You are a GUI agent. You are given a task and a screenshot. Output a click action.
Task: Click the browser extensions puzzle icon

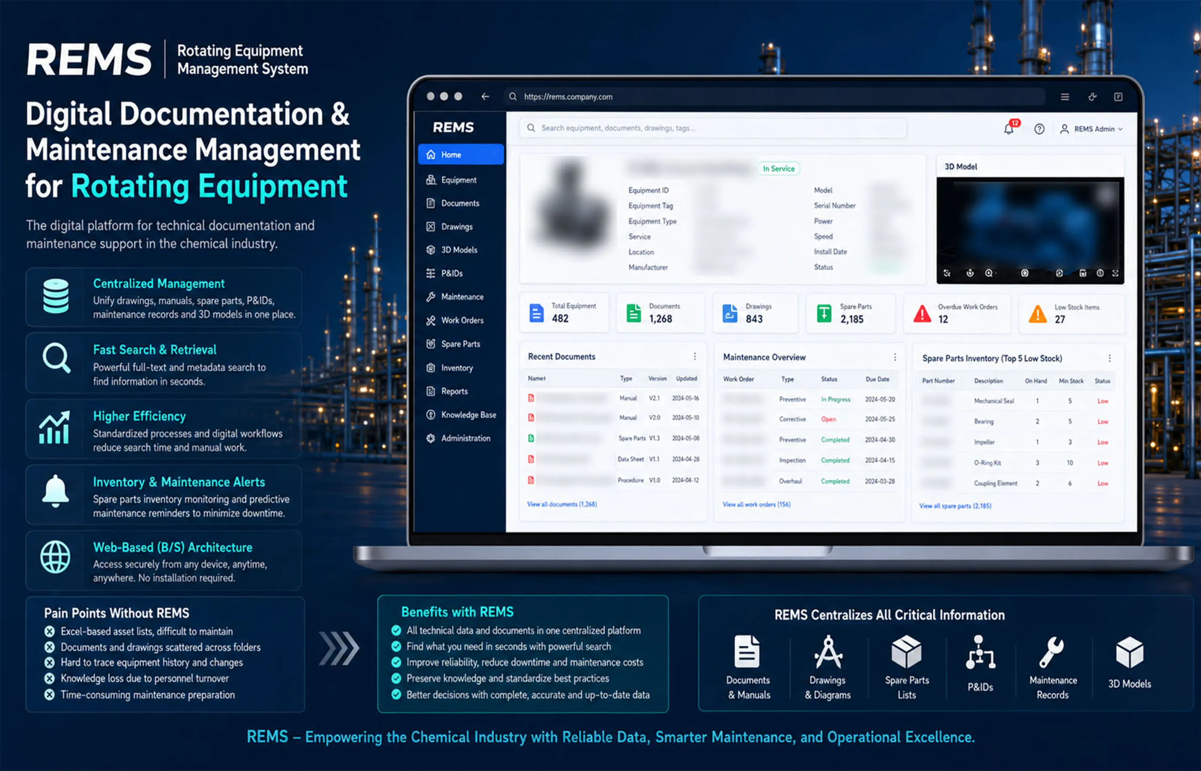(1093, 97)
